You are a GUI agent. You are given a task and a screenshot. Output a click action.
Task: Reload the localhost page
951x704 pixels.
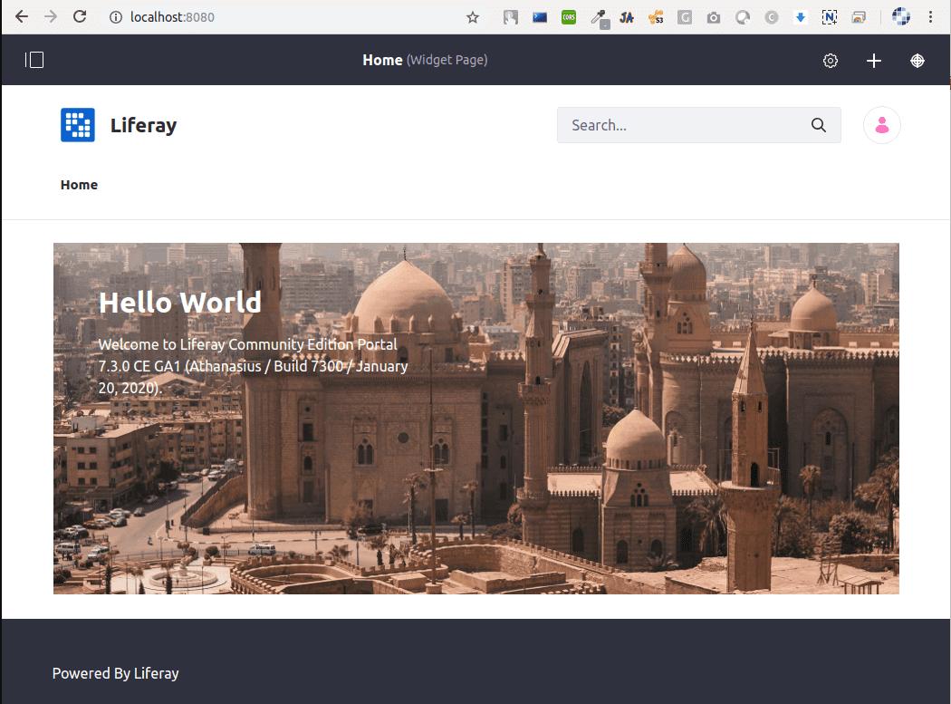[80, 17]
